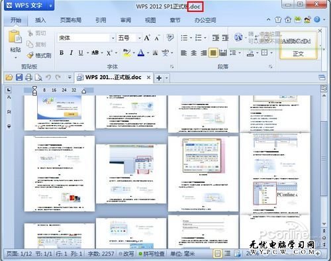Click the page layout view icon in status bar

217,254
